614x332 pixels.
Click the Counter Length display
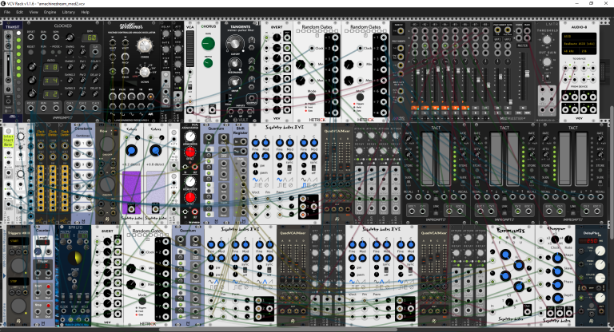[x=42, y=242]
